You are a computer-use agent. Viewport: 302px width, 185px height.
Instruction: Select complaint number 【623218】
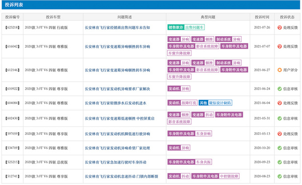[12, 28]
